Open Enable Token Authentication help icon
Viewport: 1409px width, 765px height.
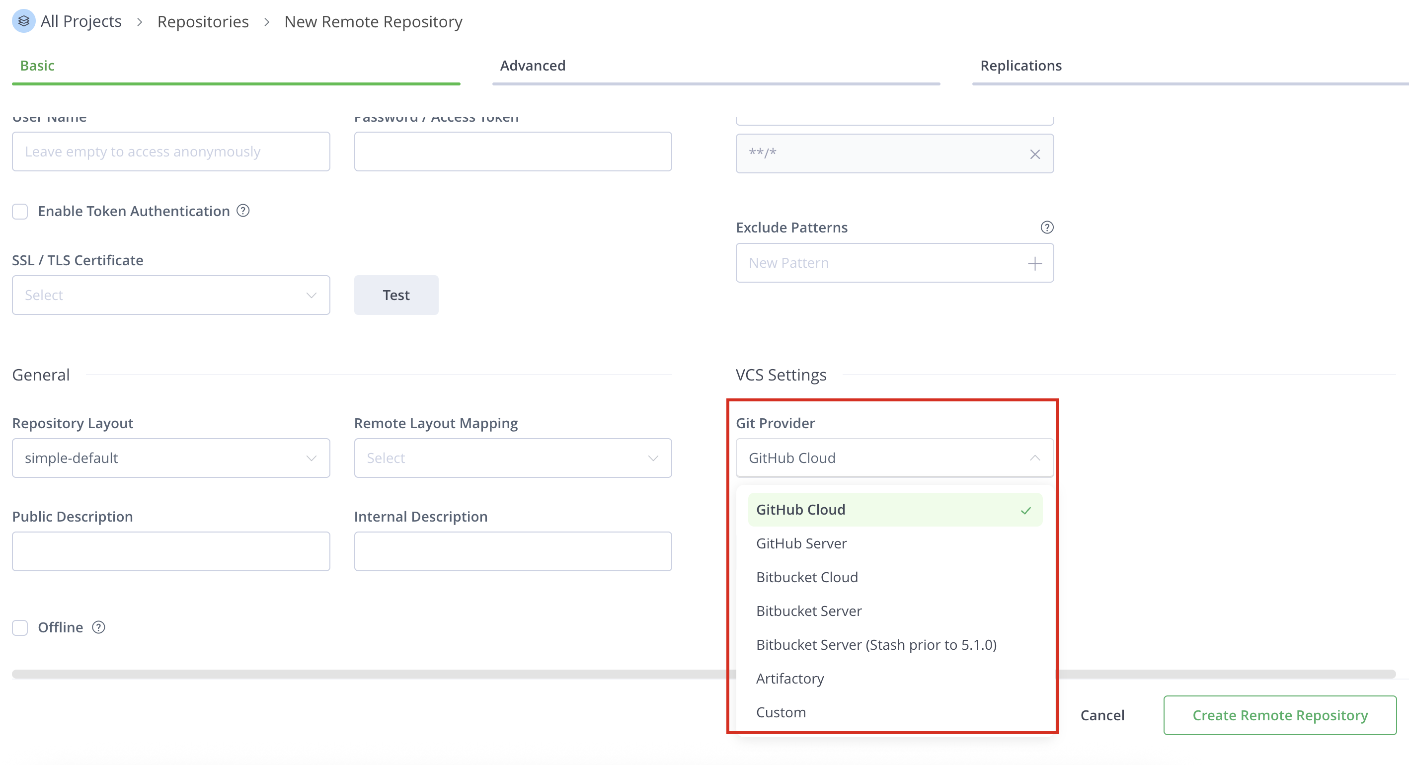coord(243,211)
